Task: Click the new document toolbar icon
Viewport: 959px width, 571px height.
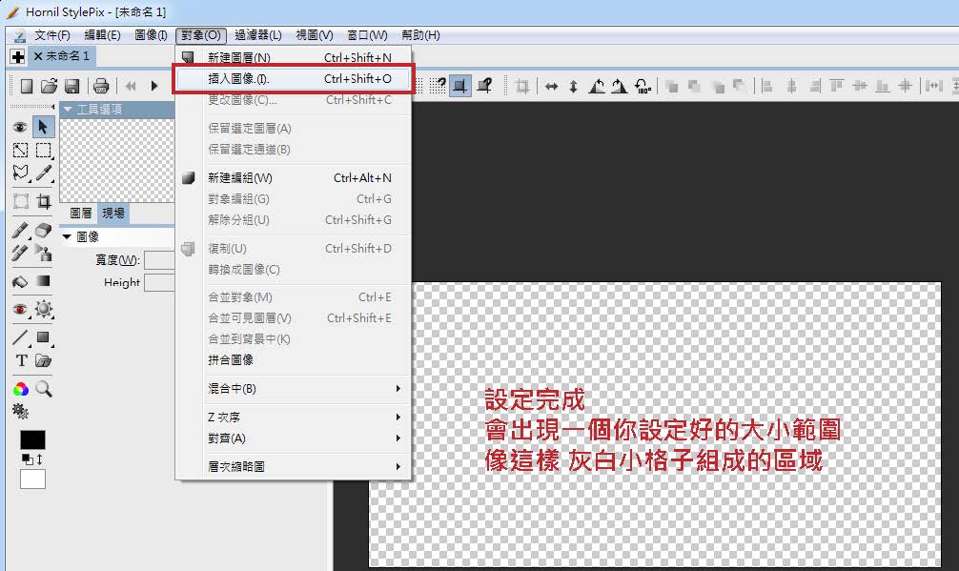Action: (x=27, y=86)
